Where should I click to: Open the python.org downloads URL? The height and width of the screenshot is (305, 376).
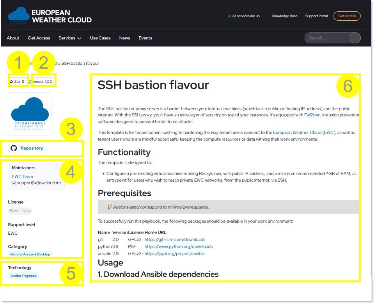point(179,247)
